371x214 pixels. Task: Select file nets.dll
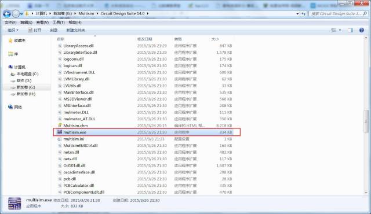pos(70,159)
